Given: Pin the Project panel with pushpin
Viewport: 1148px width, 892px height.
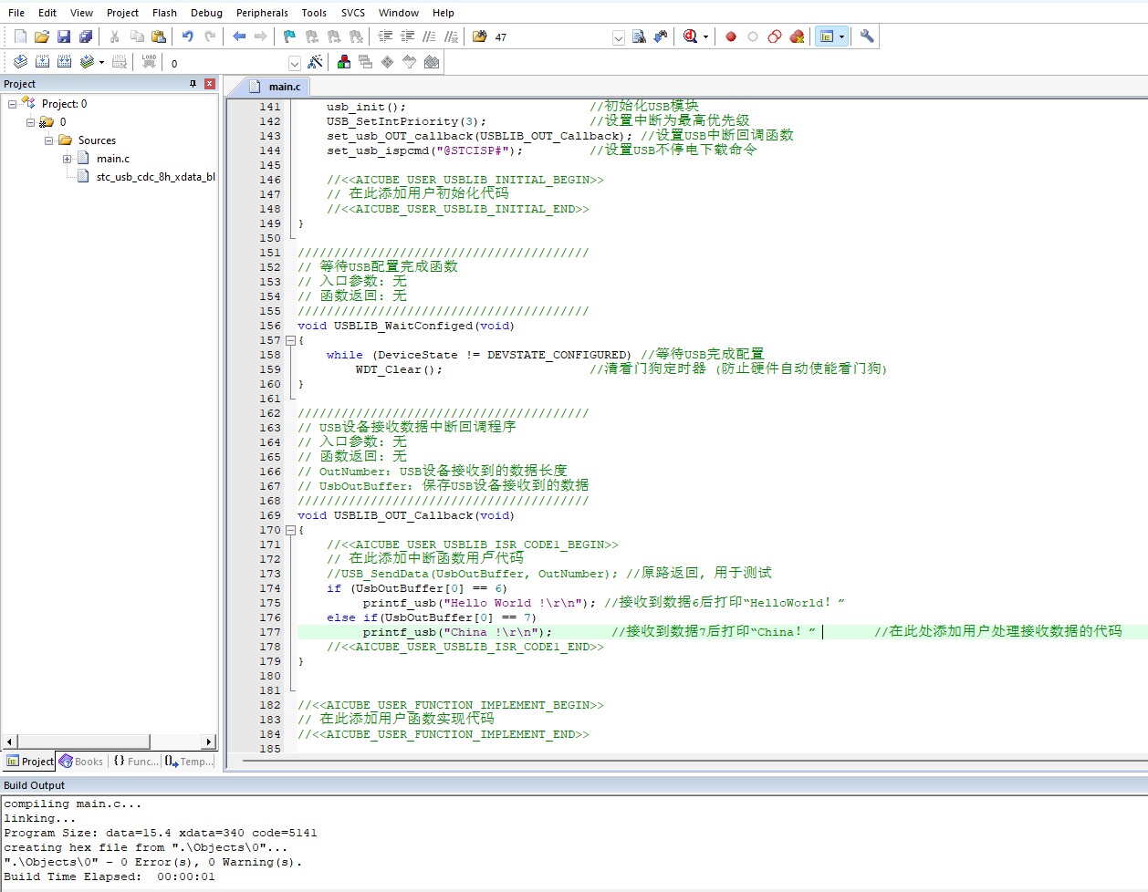Looking at the screenshot, I should coord(193,84).
